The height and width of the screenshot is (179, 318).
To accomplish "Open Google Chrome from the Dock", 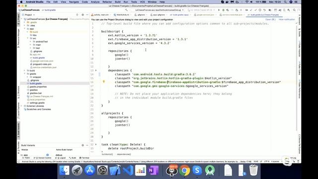I will (x=184, y=170).
